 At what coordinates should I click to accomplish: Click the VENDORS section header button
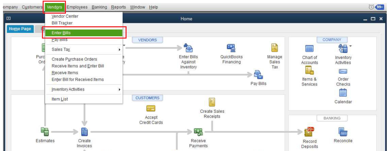(147, 40)
